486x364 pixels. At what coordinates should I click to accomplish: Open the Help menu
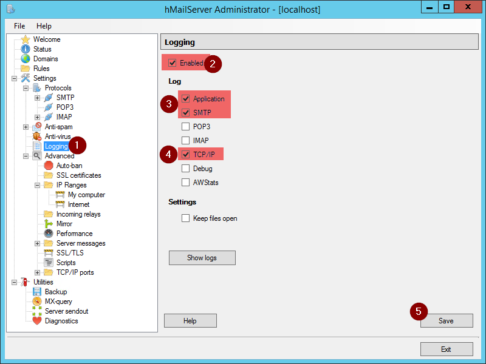(44, 26)
